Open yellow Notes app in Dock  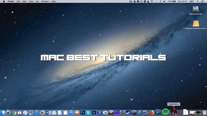click(65, 113)
